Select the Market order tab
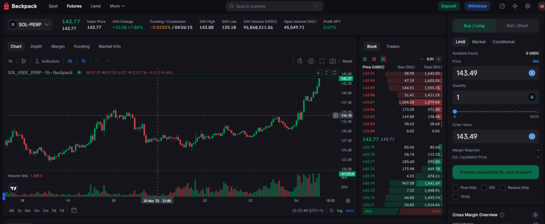 [x=479, y=42]
